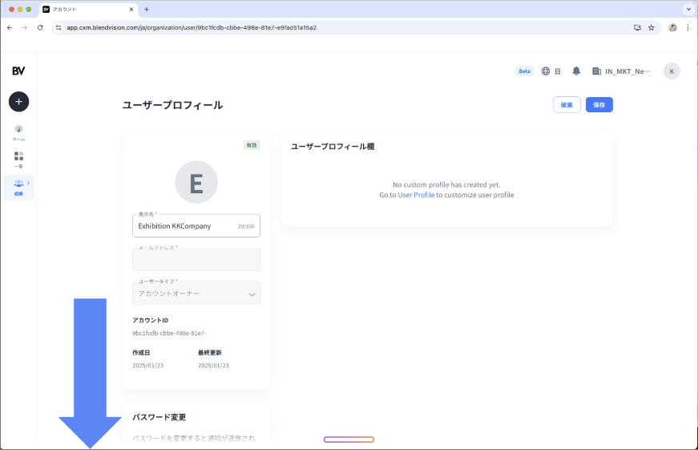
Task: Reload the browser page
Action: click(40, 27)
